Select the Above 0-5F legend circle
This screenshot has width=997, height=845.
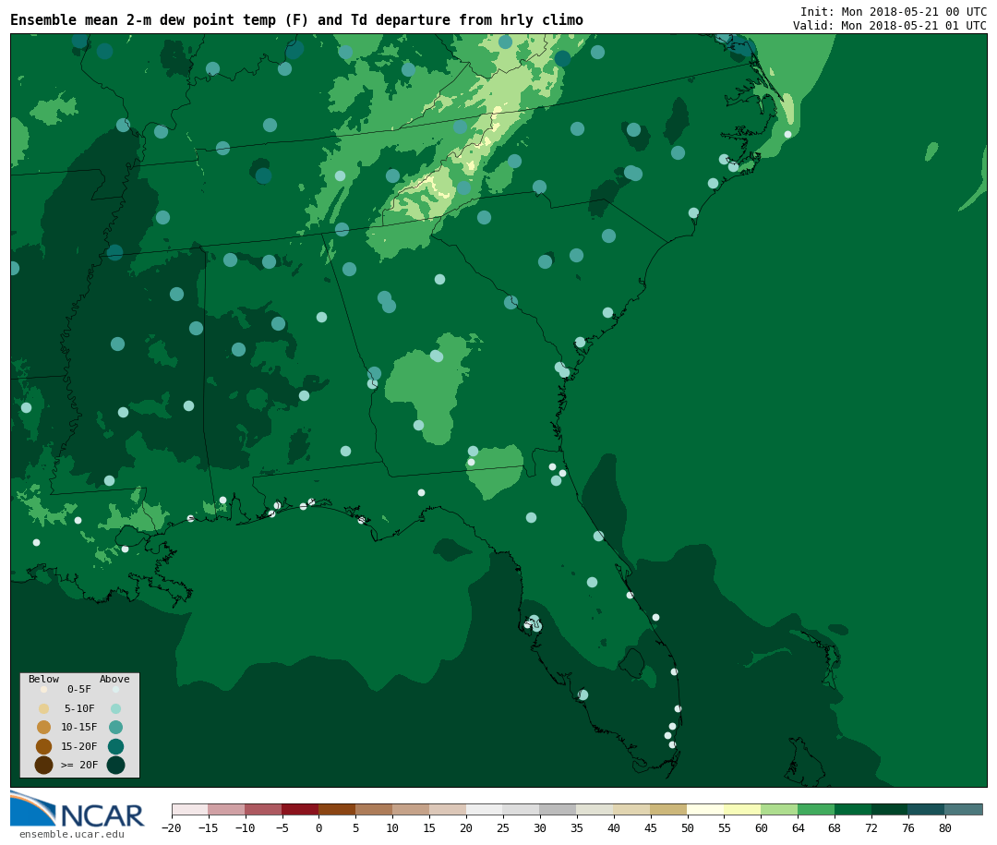point(115,689)
